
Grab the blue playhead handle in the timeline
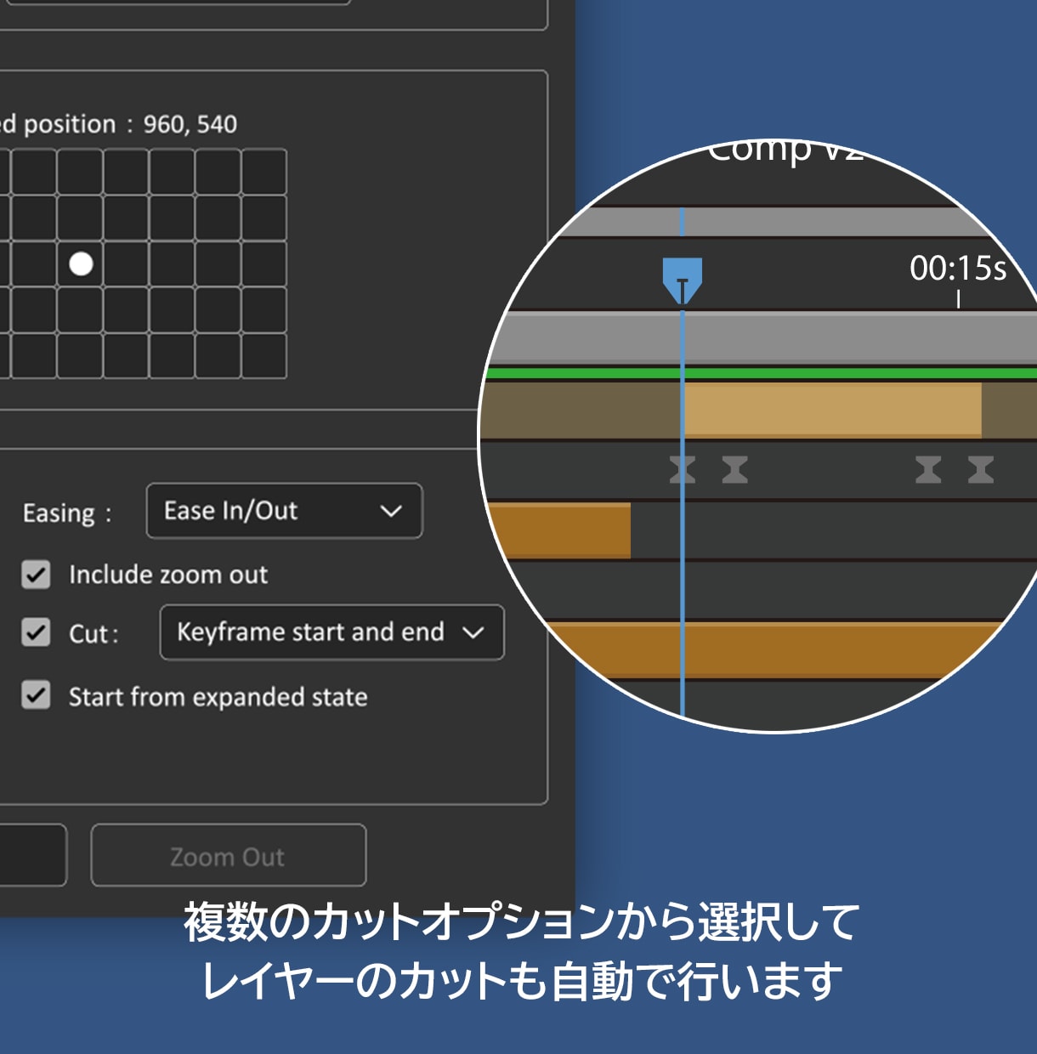click(683, 280)
